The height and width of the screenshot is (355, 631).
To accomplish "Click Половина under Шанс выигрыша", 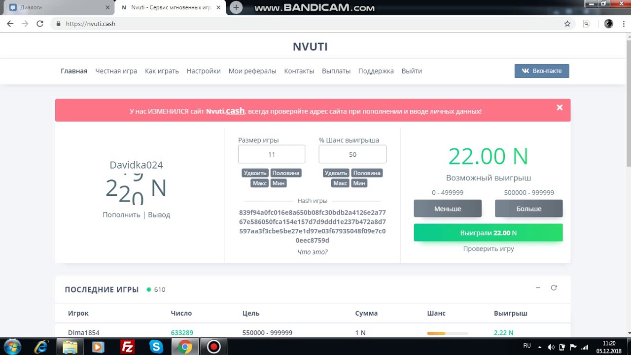I will [367, 173].
